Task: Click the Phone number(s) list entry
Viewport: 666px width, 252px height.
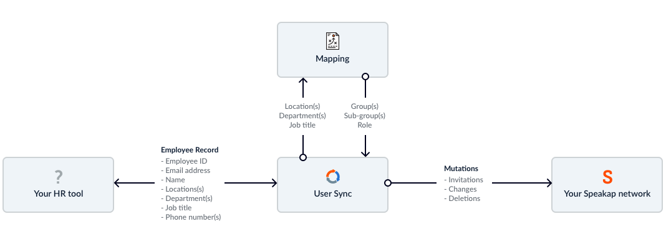Action: [191, 217]
